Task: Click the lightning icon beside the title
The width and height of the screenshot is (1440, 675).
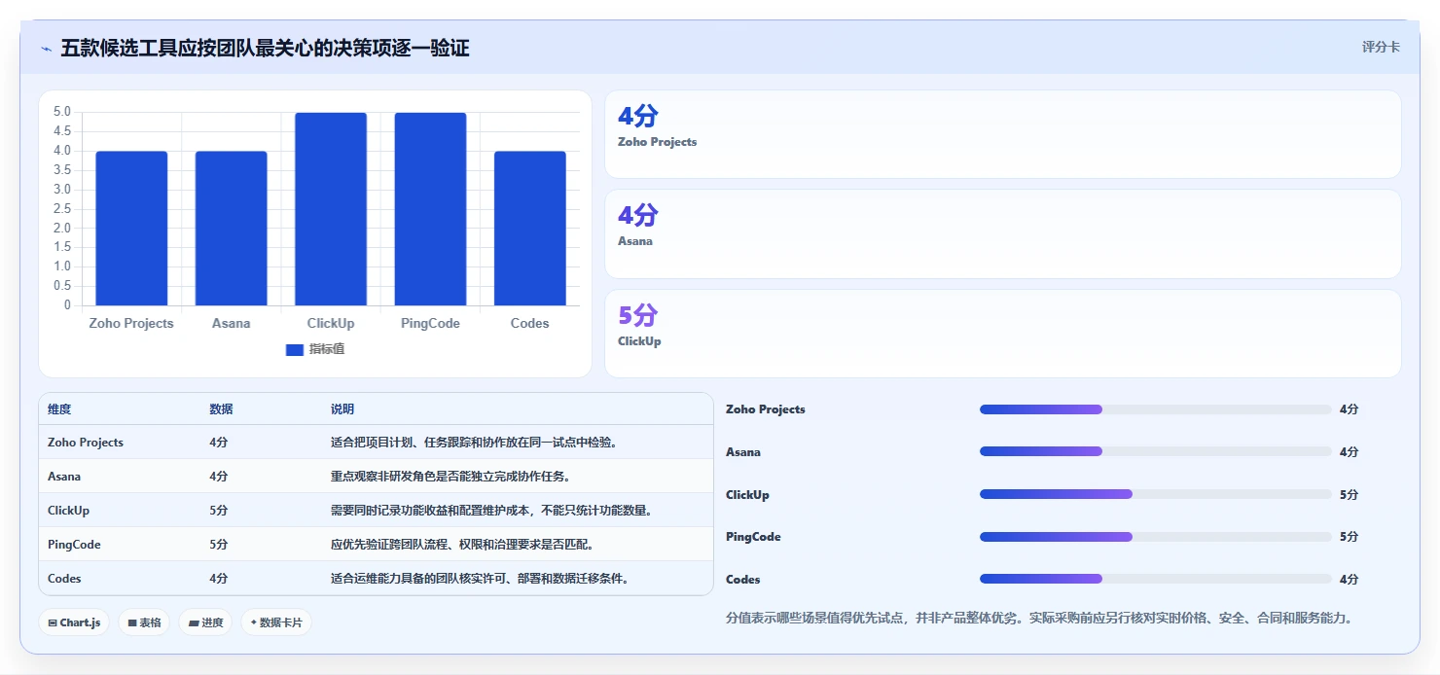Action: (x=46, y=48)
